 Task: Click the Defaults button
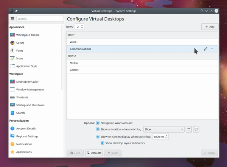pos(94,153)
